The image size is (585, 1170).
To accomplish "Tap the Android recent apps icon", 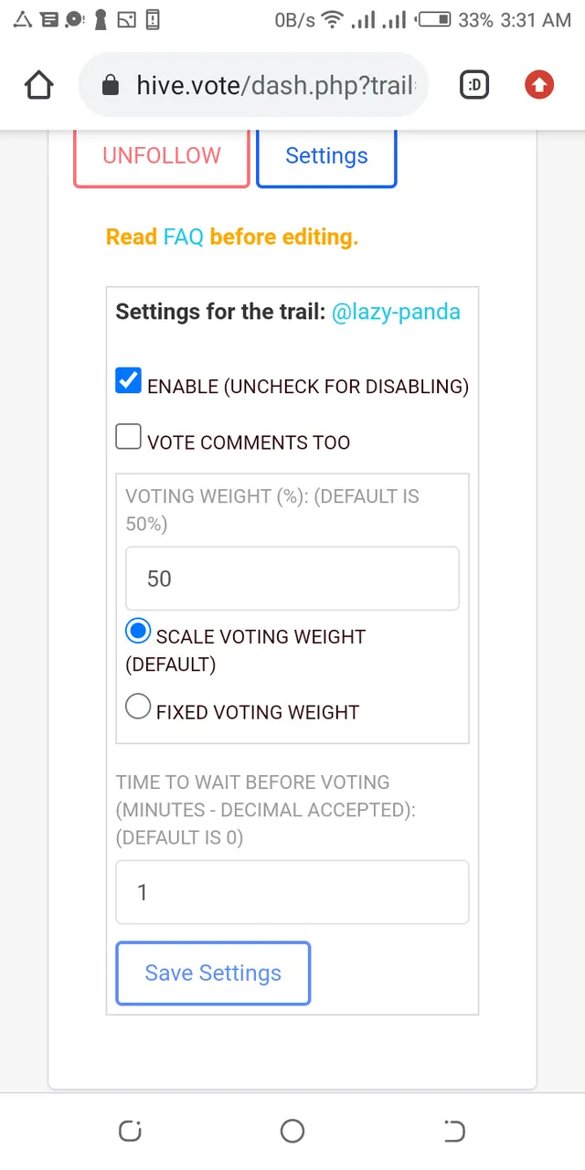I will click(x=130, y=1132).
